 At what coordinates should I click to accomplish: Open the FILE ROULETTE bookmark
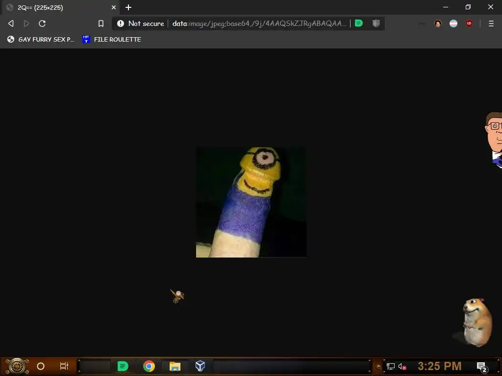tap(112, 39)
